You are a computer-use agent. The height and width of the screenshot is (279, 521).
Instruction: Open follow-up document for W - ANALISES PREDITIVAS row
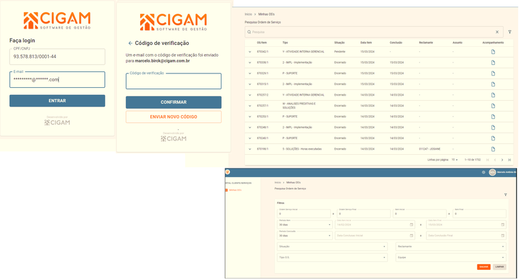coord(493,106)
